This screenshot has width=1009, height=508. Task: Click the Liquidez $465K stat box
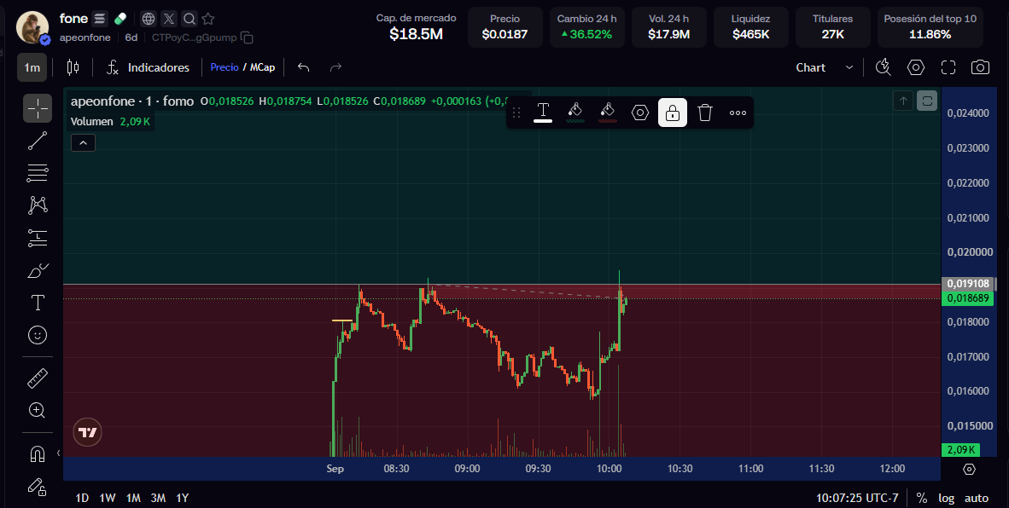tap(751, 27)
